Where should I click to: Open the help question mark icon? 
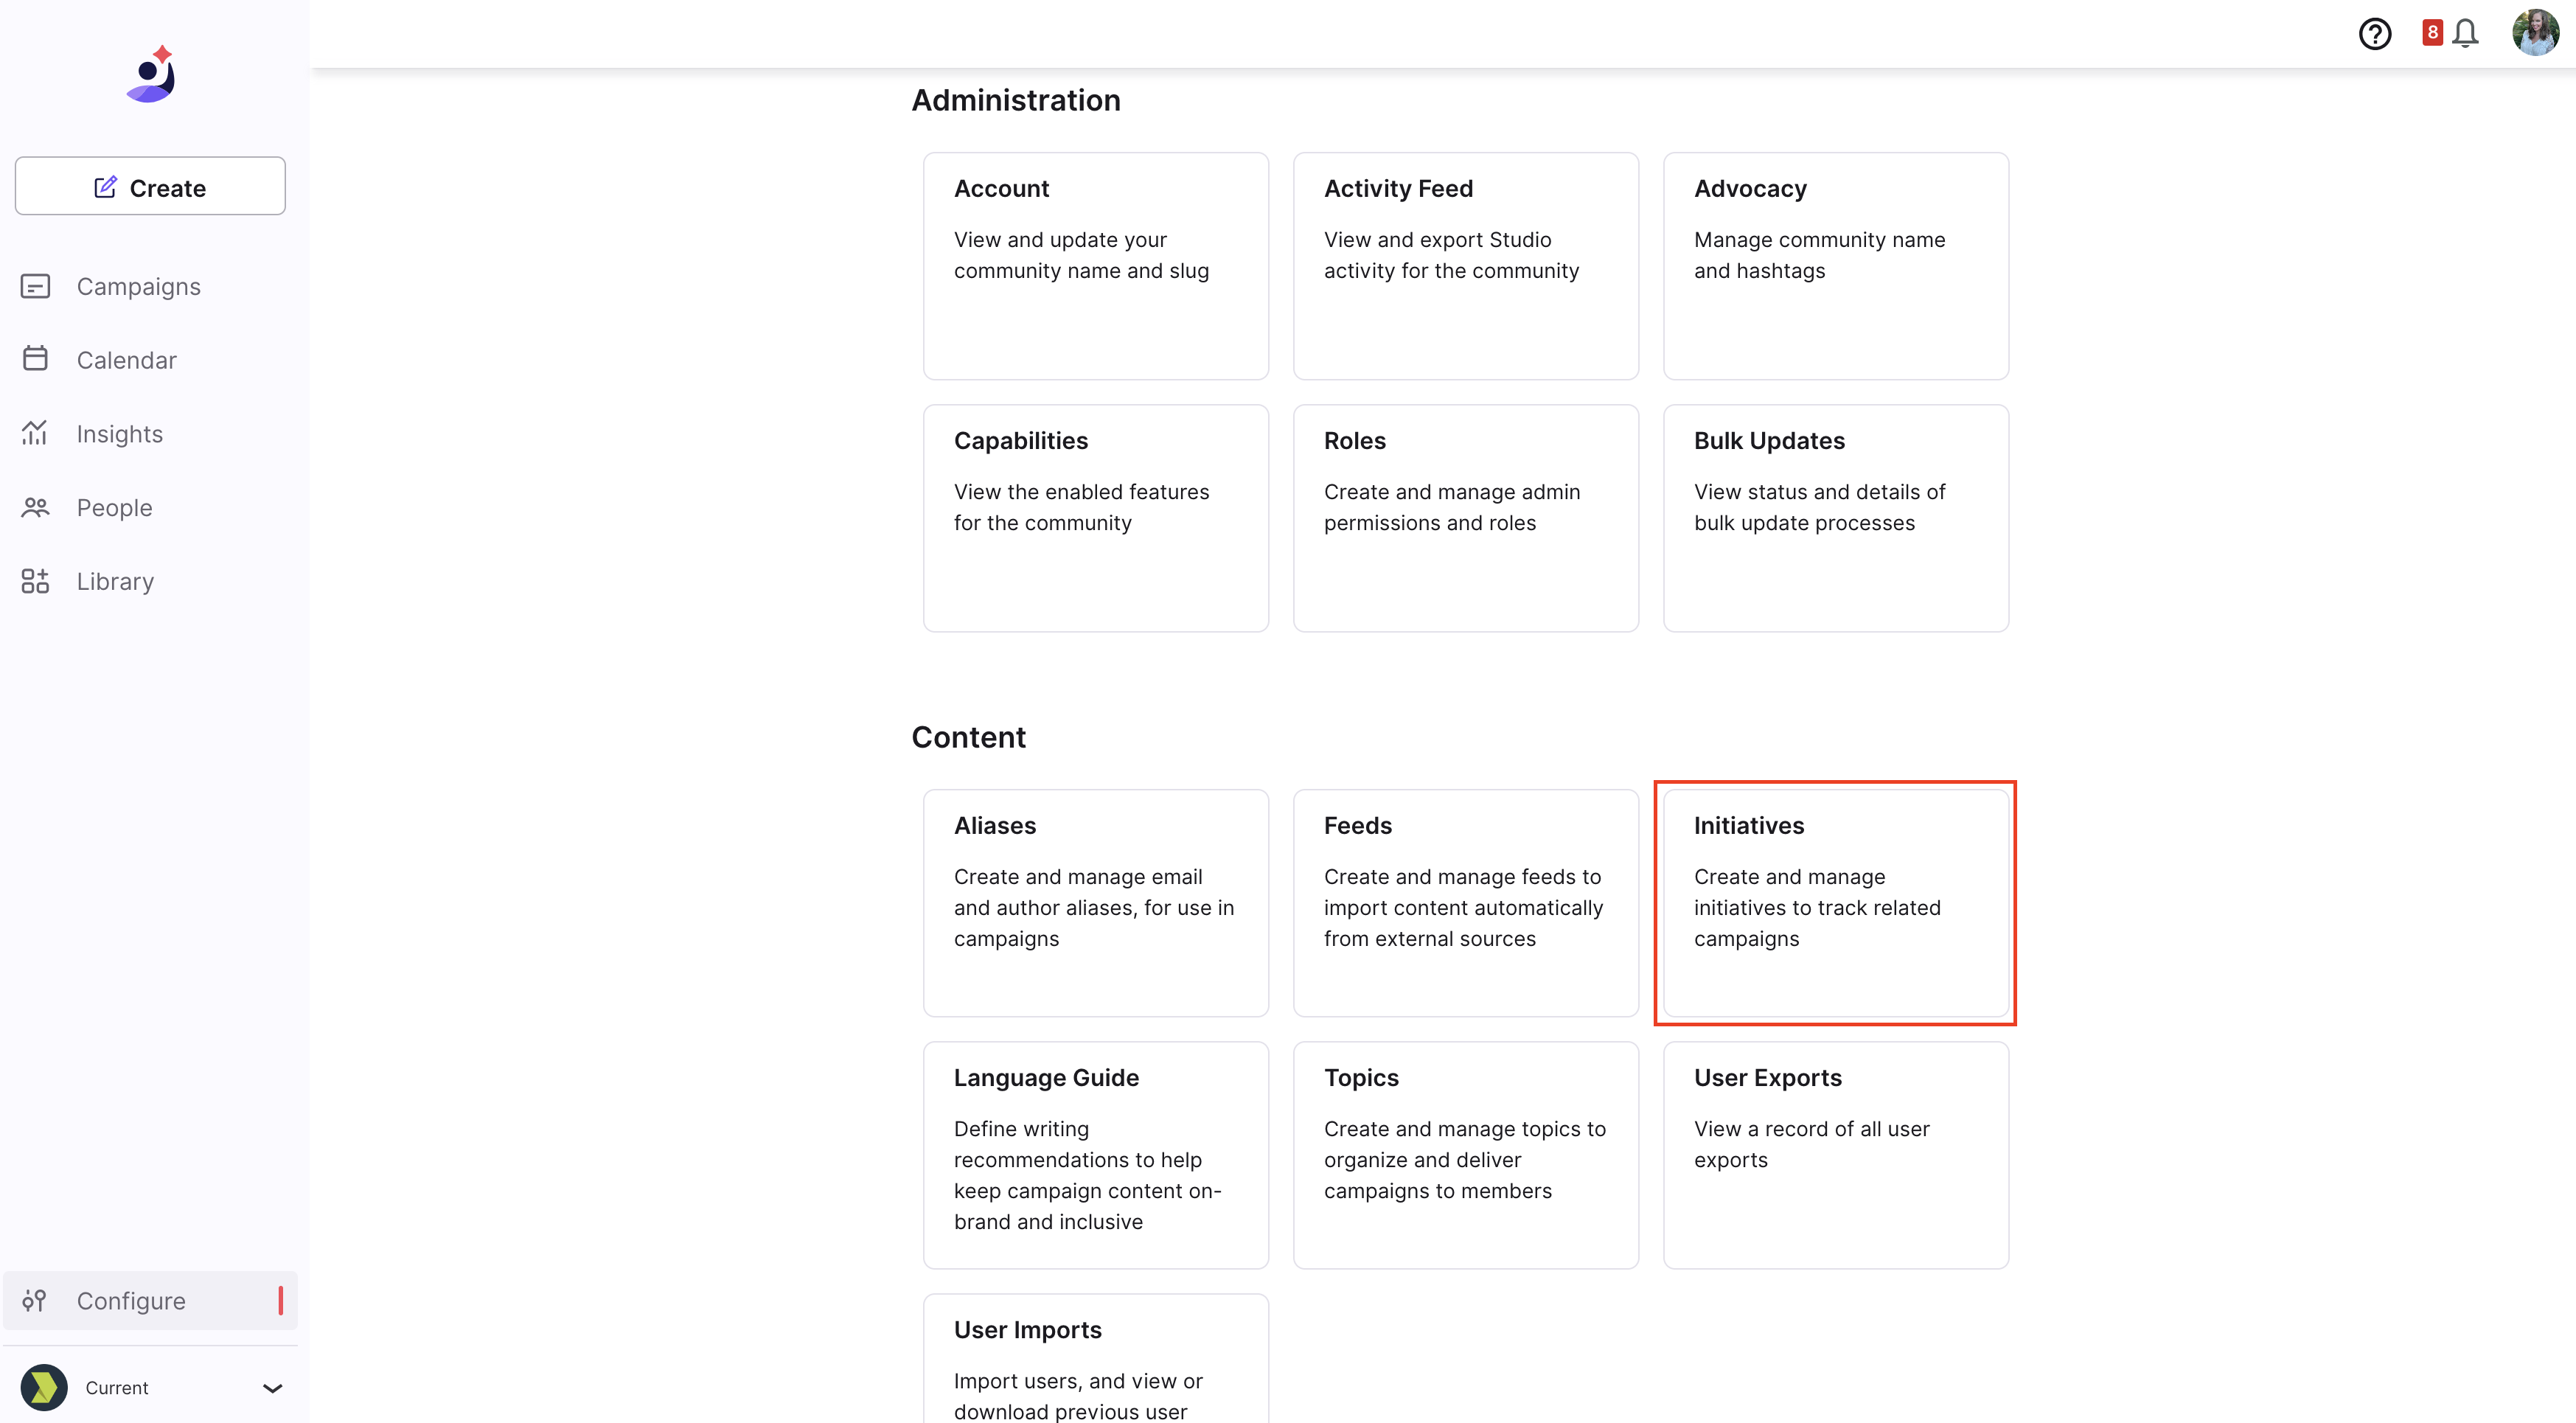pos(2374,34)
